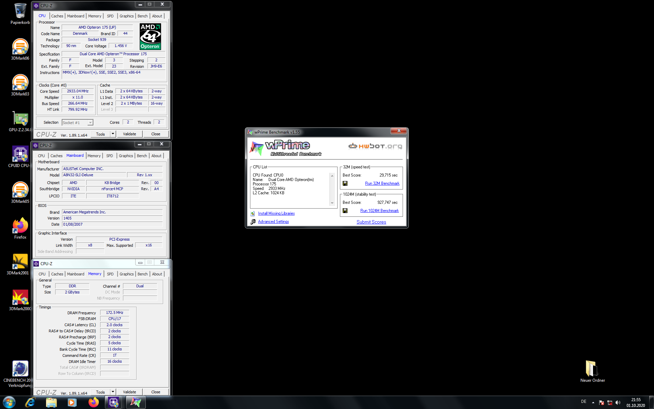The image size is (654, 409).
Task: Open the Neuer Ordner folder icon
Action: (592, 371)
